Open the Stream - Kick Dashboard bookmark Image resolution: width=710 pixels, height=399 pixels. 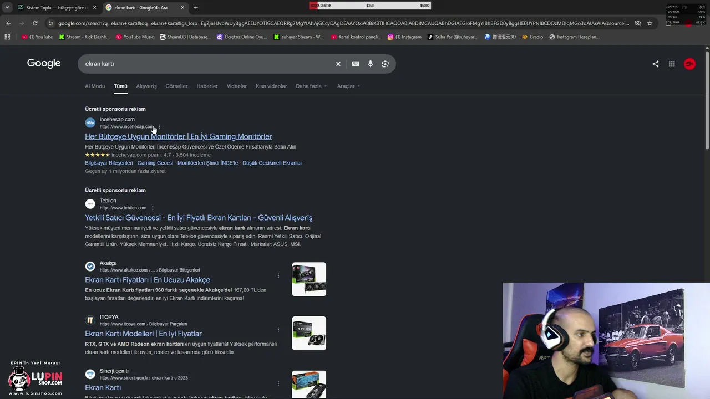point(84,37)
